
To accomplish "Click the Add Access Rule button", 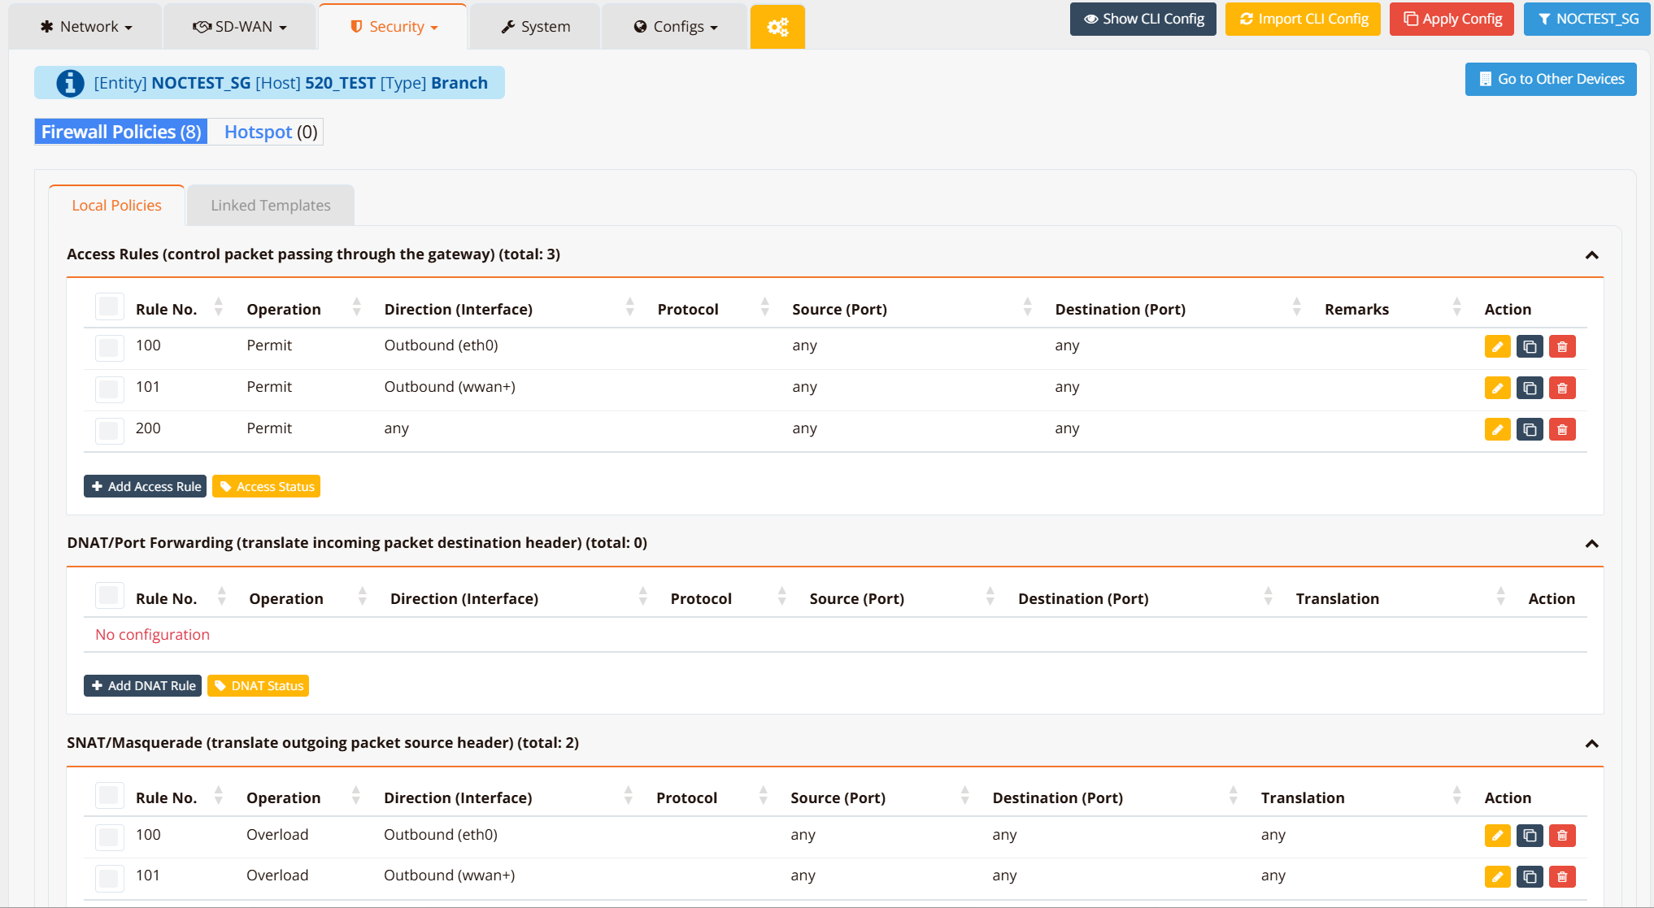I will tap(146, 486).
